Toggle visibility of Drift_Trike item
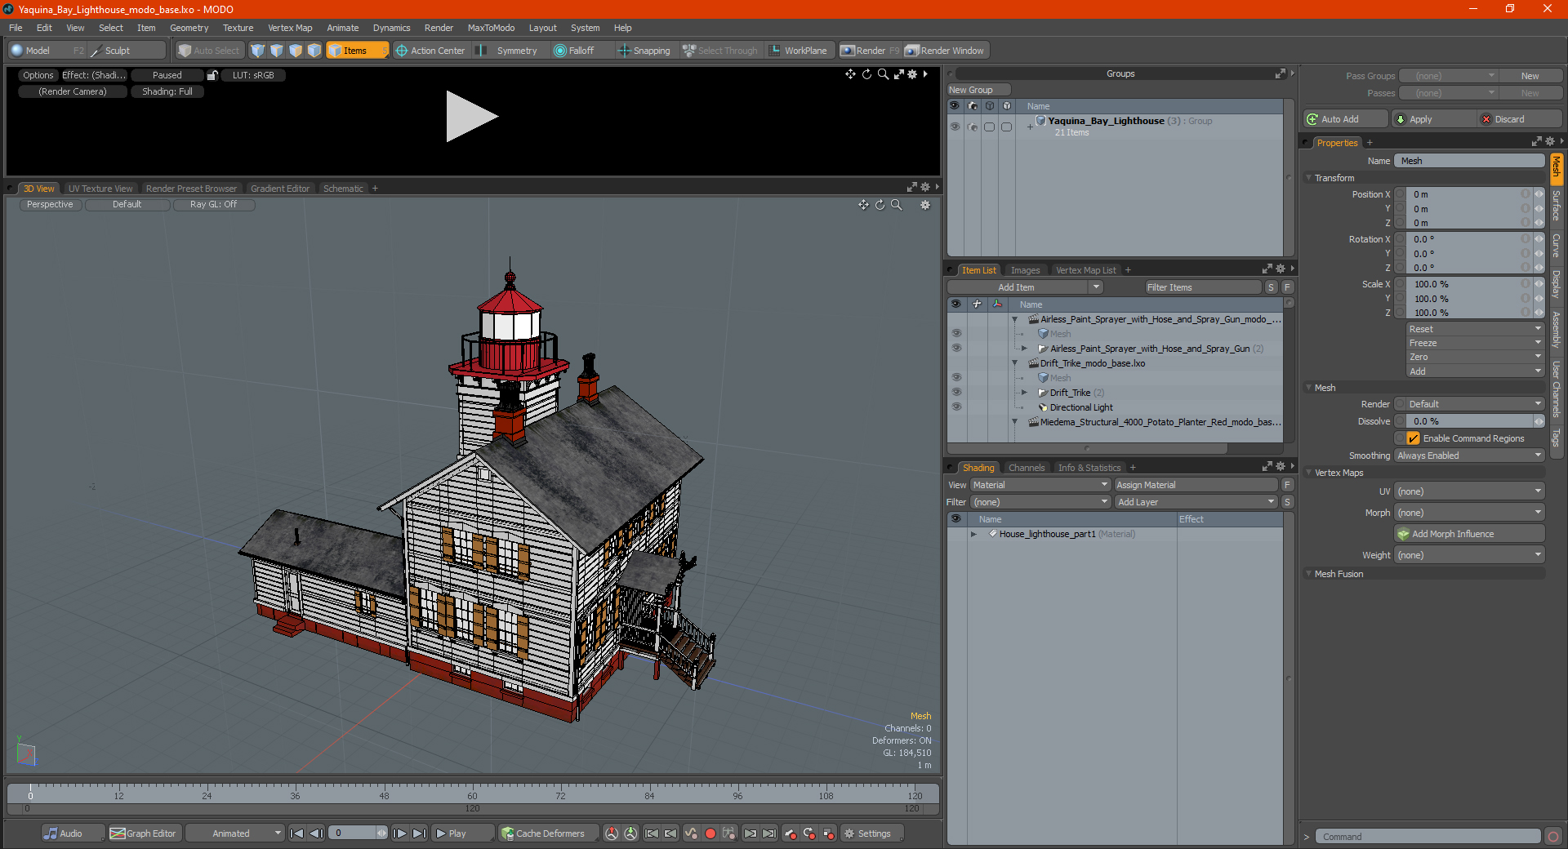Viewport: 1568px width, 849px height. pyautogui.click(x=956, y=393)
